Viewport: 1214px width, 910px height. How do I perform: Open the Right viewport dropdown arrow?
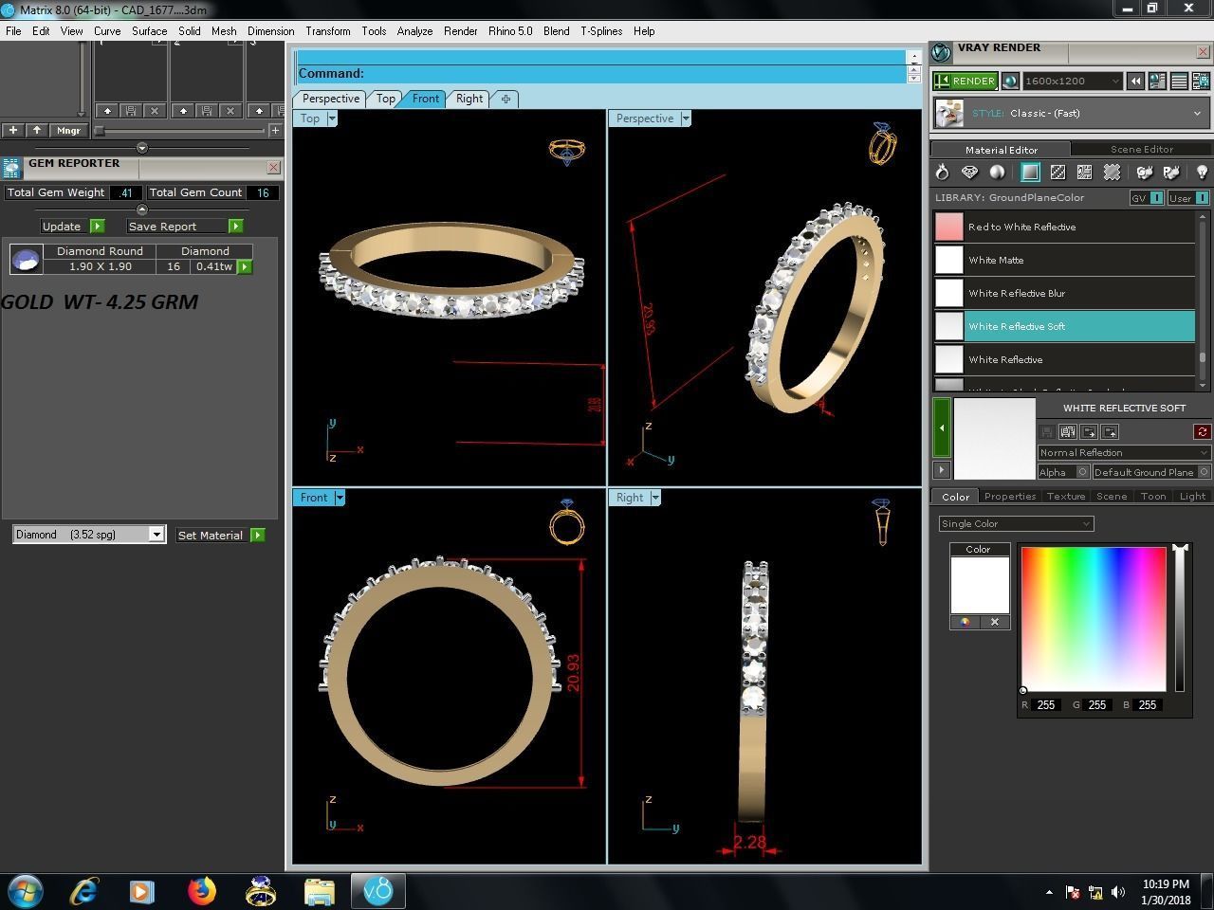pyautogui.click(x=655, y=498)
